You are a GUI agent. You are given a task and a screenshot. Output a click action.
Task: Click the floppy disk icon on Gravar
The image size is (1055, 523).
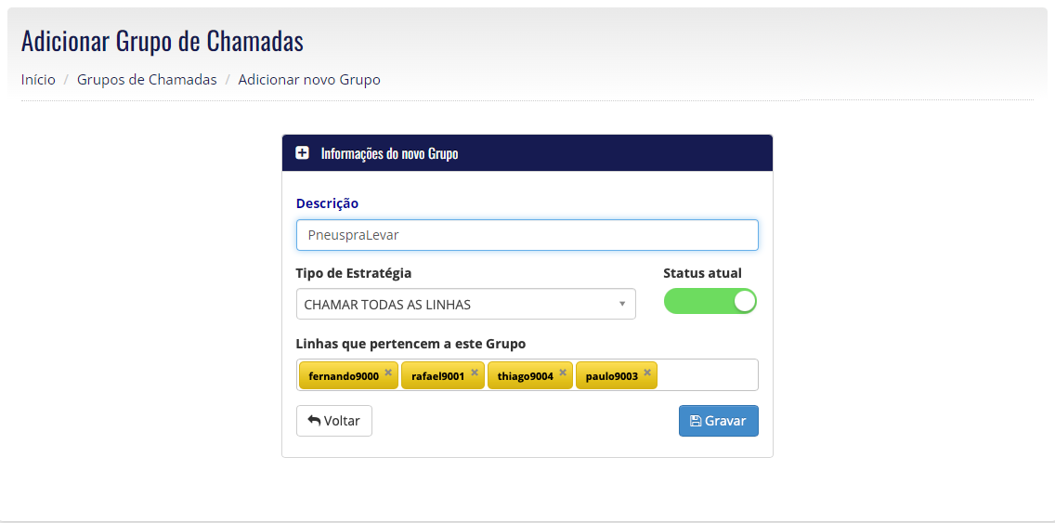(x=696, y=421)
